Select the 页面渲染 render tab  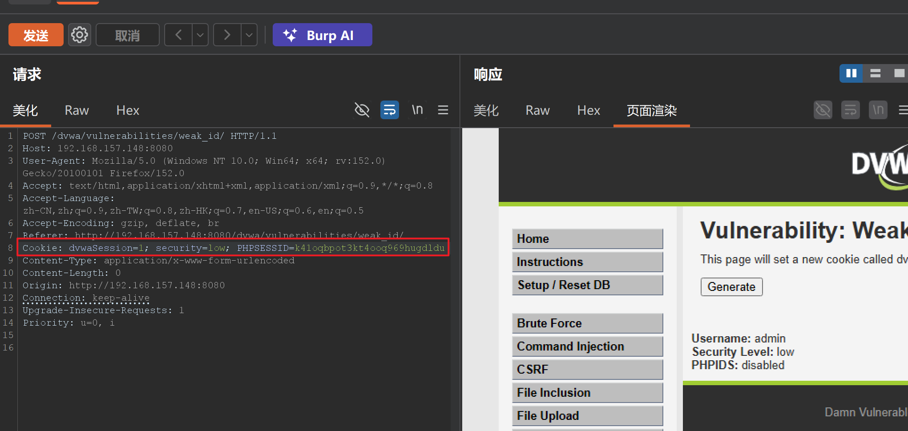[x=652, y=110]
